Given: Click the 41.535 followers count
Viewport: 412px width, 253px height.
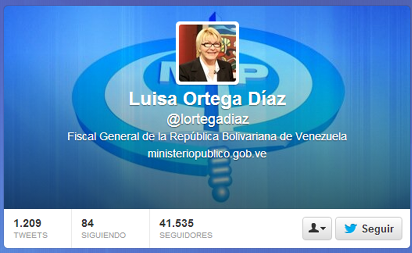Looking at the screenshot, I should (176, 223).
